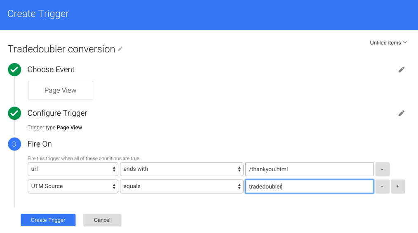Open the ends with operator dropdown
This screenshot has width=418, height=233.
(x=181, y=169)
